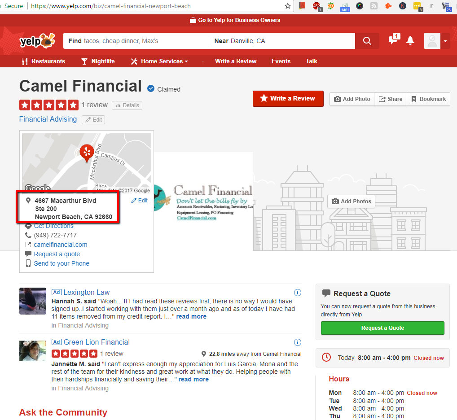Expand the Home Services dropdown

[x=159, y=61]
